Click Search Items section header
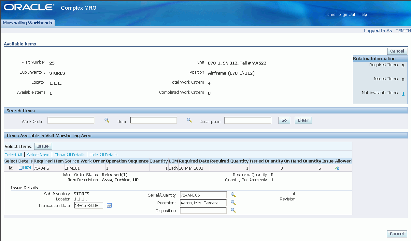 tap(205, 111)
